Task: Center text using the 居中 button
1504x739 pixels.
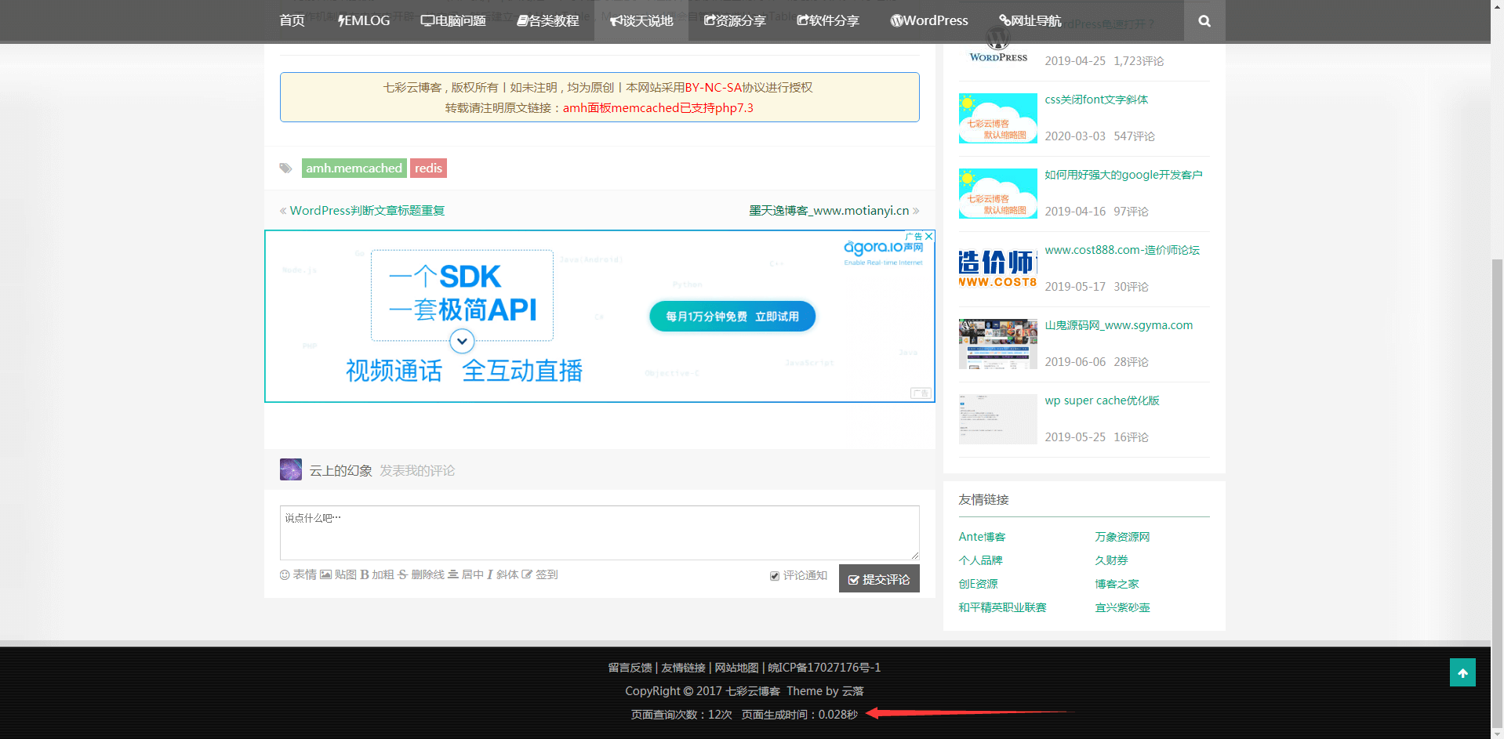Action: 465,574
